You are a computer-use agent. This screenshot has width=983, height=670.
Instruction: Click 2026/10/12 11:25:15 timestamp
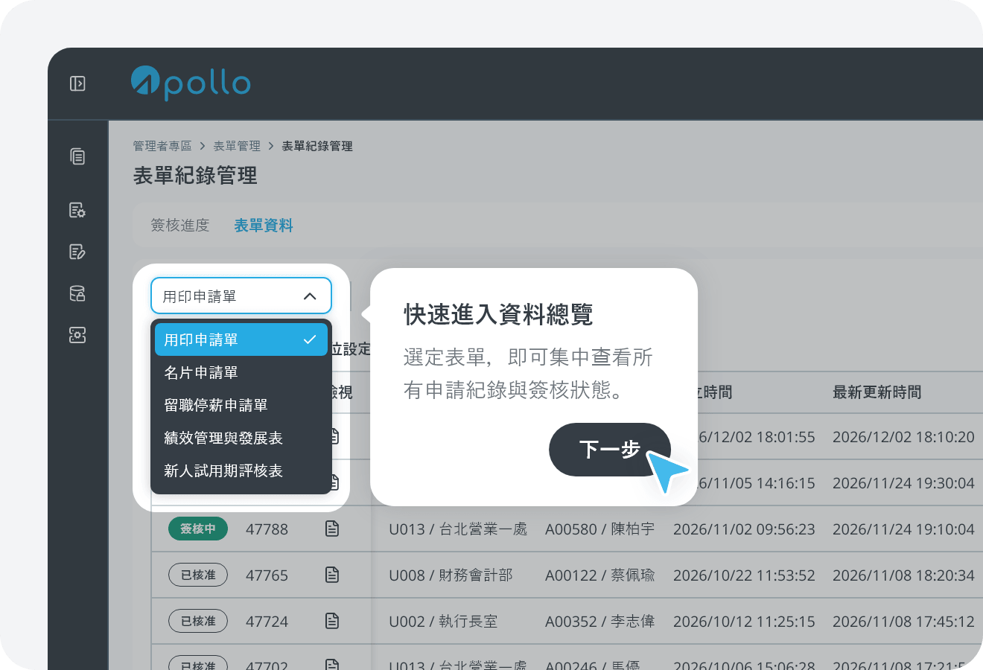pyautogui.click(x=744, y=622)
